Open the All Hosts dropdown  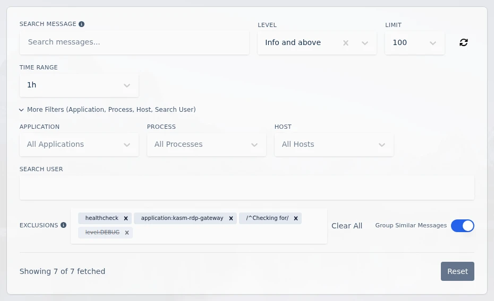[334, 145]
